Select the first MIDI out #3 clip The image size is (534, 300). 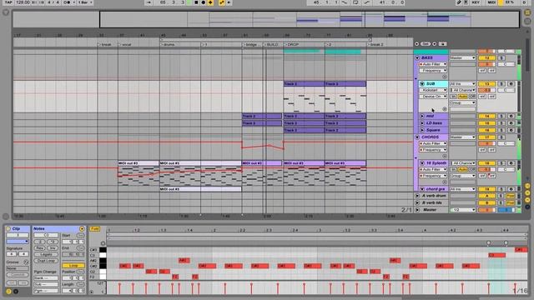coord(139,163)
